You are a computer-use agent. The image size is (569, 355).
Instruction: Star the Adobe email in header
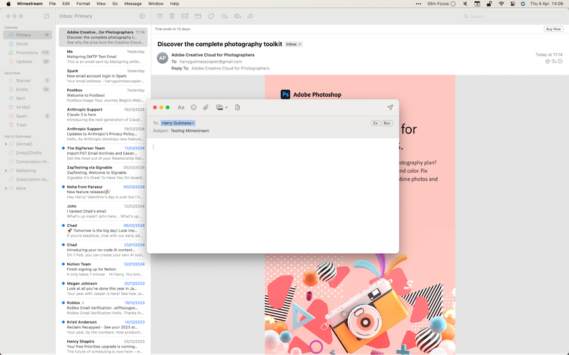tap(547, 61)
